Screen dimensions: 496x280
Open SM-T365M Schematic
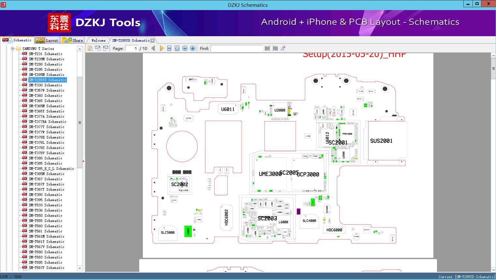point(46,106)
